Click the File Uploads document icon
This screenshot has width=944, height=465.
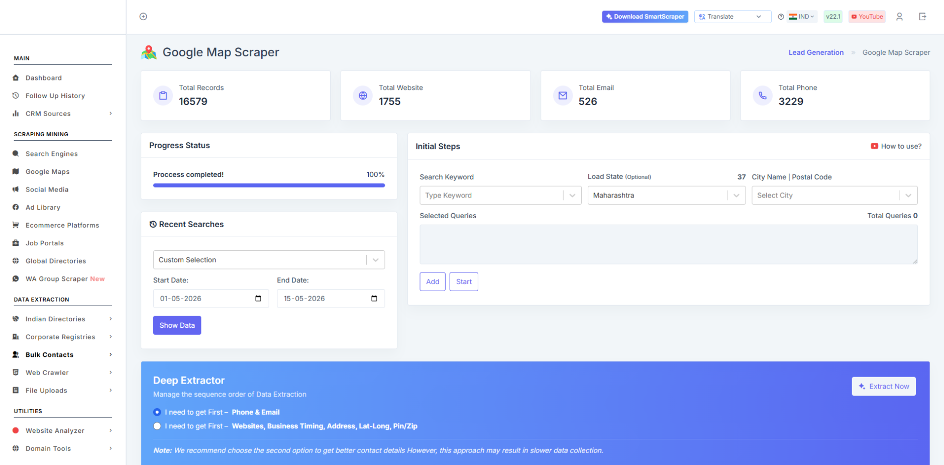(16, 390)
